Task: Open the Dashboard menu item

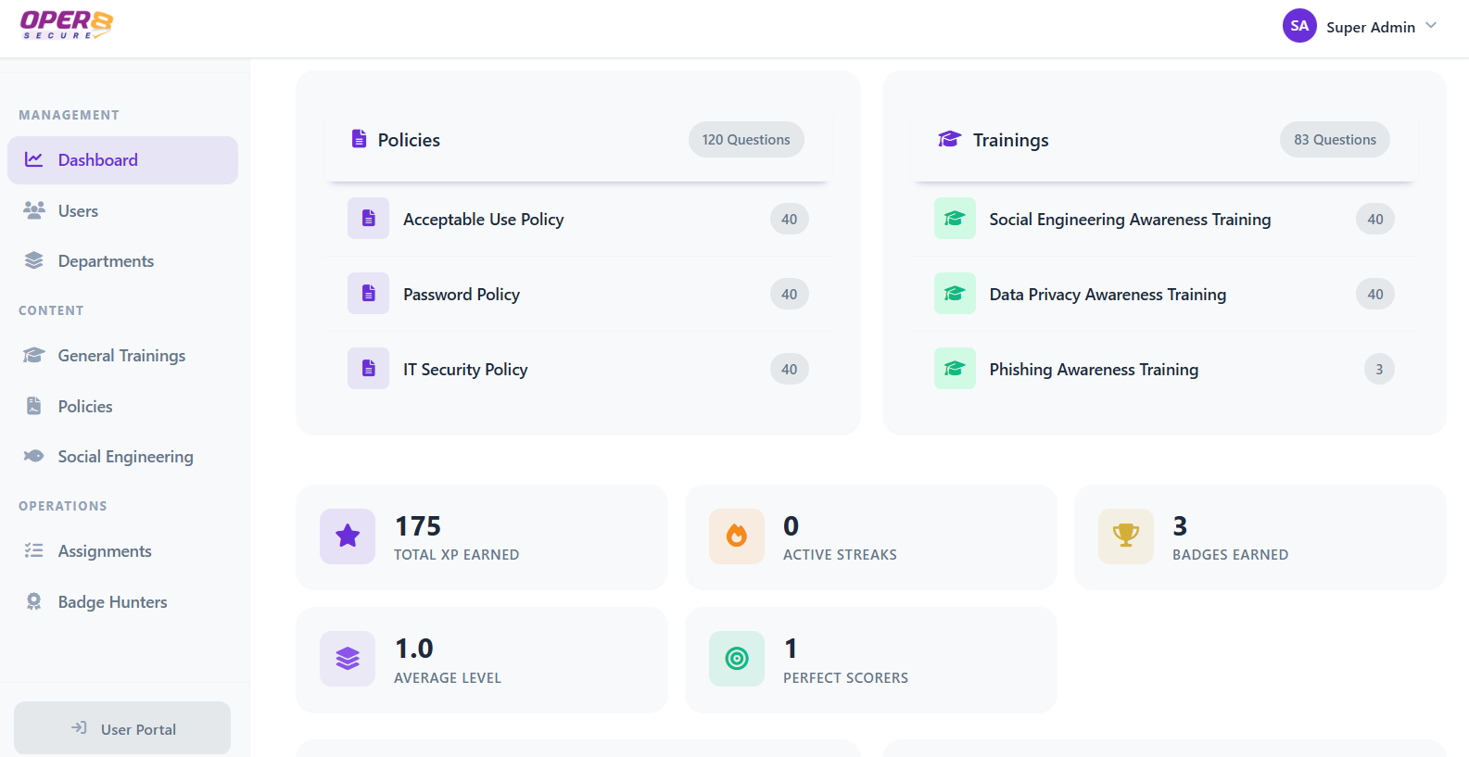Action: (x=122, y=160)
